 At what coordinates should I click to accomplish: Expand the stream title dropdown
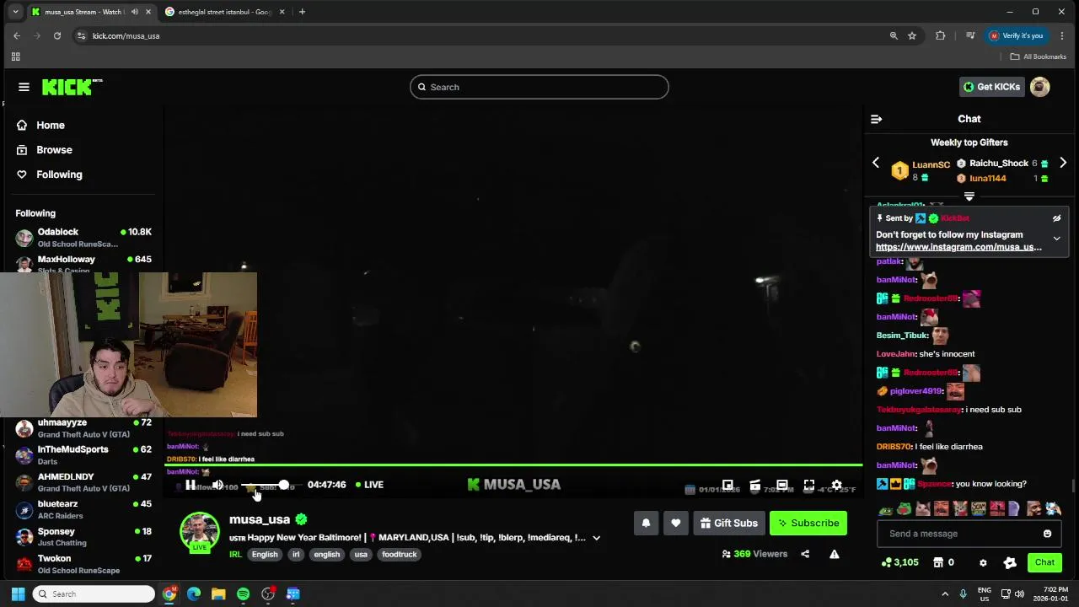pyautogui.click(x=596, y=538)
